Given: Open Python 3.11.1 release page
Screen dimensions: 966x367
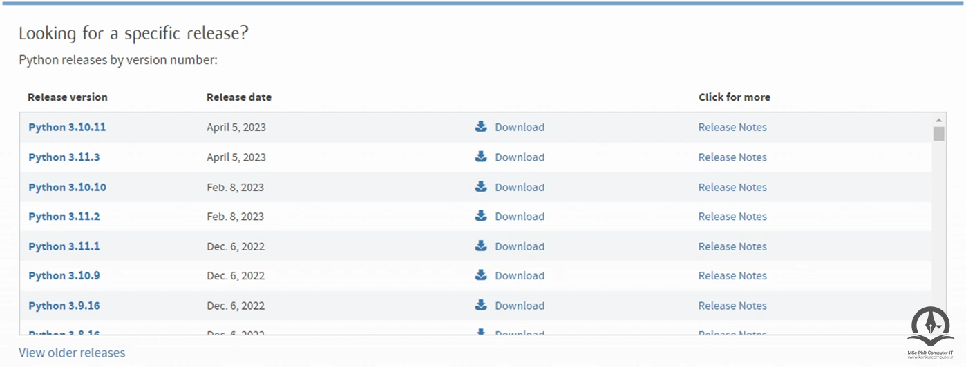Looking at the screenshot, I should click(x=64, y=246).
